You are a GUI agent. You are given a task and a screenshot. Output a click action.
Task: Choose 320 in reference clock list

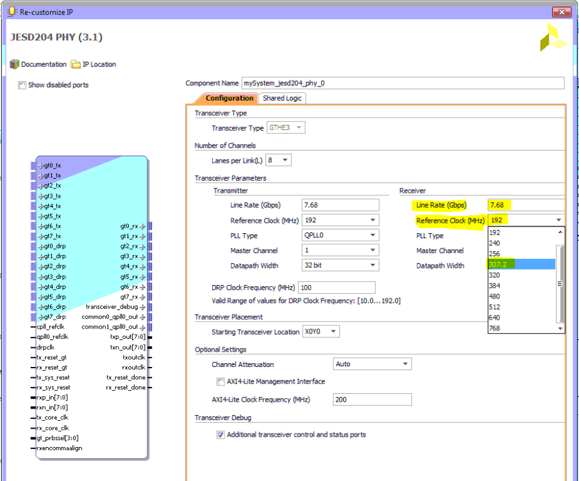(522, 275)
